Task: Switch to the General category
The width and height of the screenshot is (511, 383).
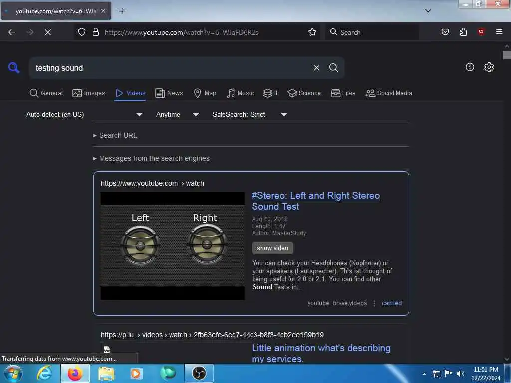Action: coord(46,93)
